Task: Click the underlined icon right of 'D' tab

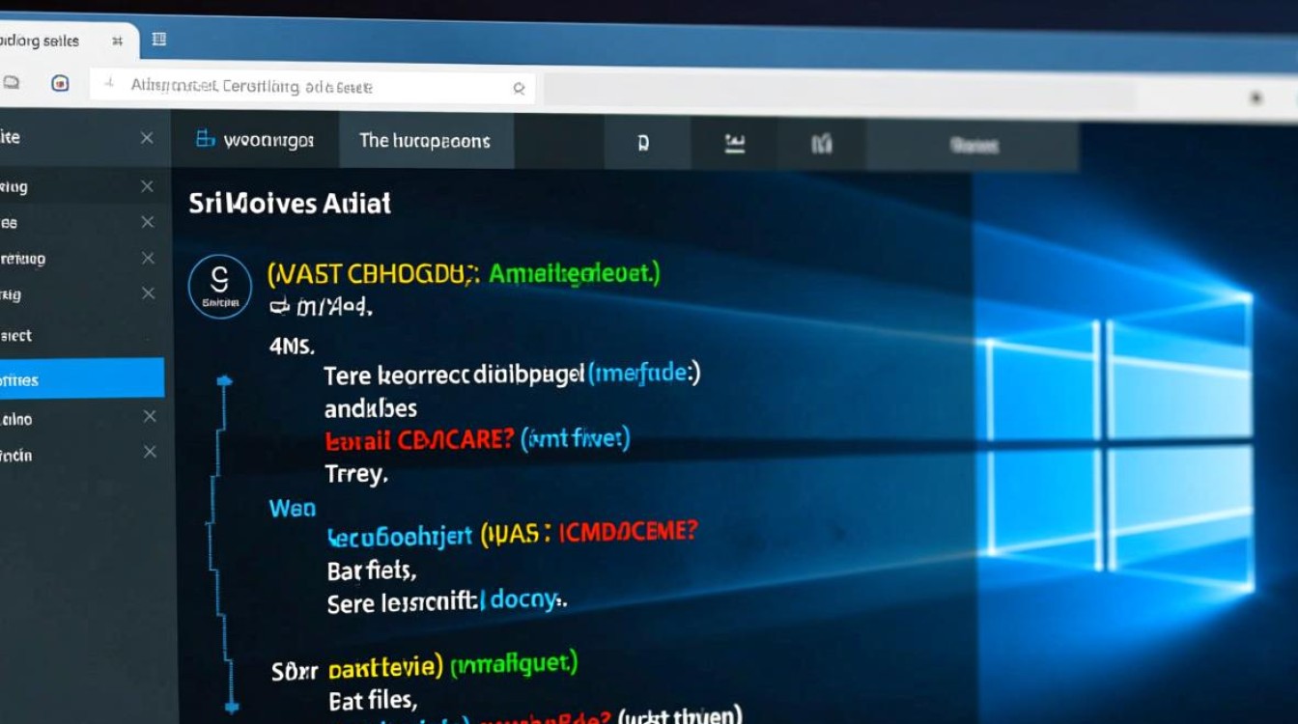Action: click(734, 145)
